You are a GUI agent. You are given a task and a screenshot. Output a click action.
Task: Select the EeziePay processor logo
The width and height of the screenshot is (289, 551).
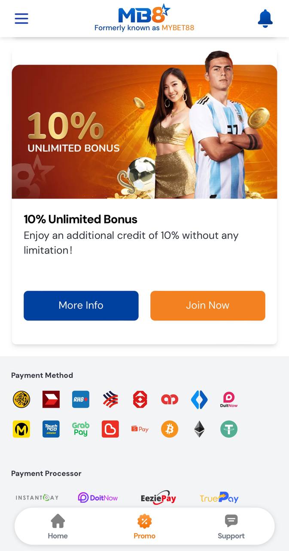click(x=158, y=498)
